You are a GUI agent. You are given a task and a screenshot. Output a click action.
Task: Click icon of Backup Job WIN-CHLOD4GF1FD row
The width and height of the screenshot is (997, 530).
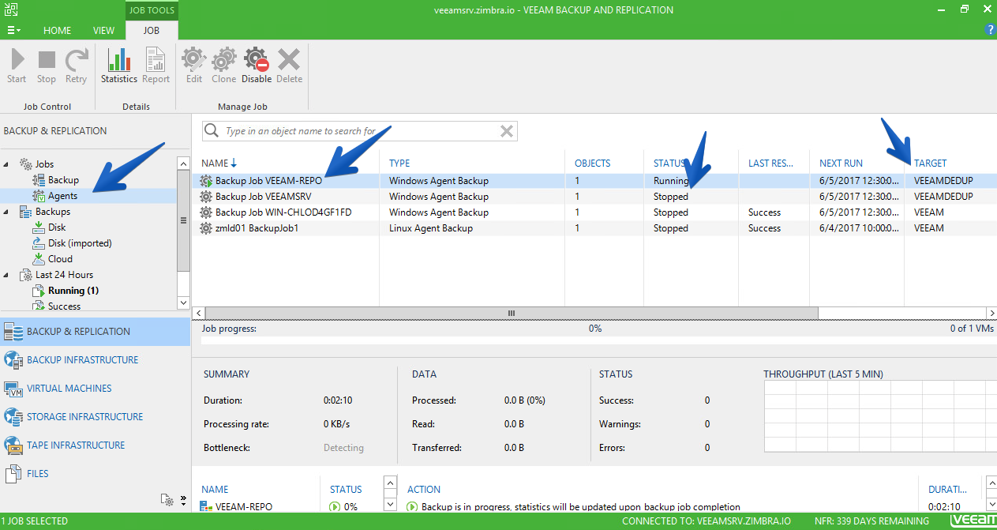(207, 212)
